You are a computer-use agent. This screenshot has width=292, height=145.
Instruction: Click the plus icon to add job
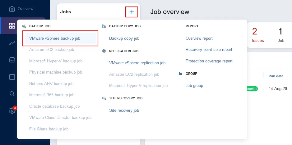(132, 12)
